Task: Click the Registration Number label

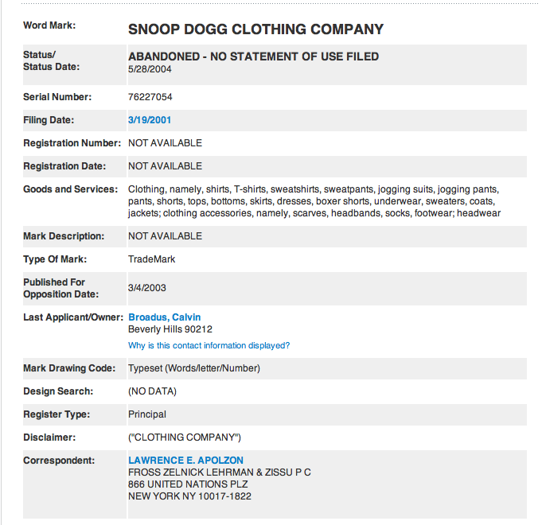Action: (72, 143)
